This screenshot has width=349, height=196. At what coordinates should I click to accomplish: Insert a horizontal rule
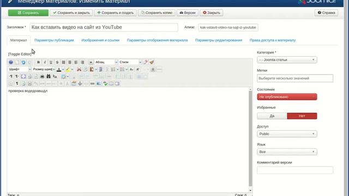click(159, 69)
